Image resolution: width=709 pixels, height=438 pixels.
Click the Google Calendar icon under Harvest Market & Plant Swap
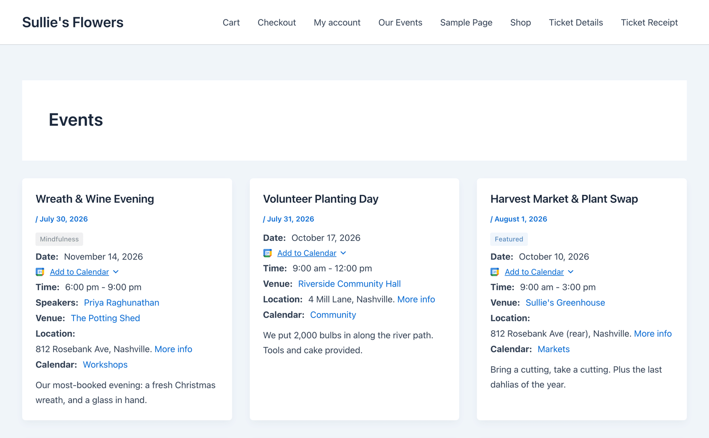click(495, 272)
